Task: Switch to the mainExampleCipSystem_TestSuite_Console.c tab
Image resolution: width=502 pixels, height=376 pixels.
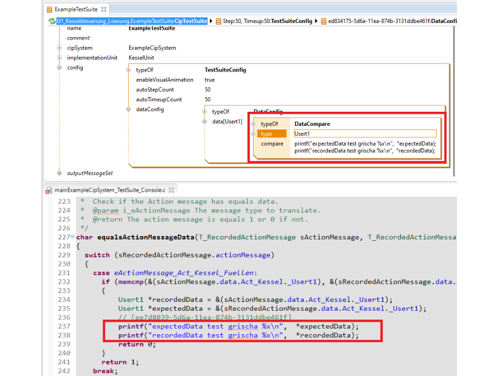Action: [109, 190]
